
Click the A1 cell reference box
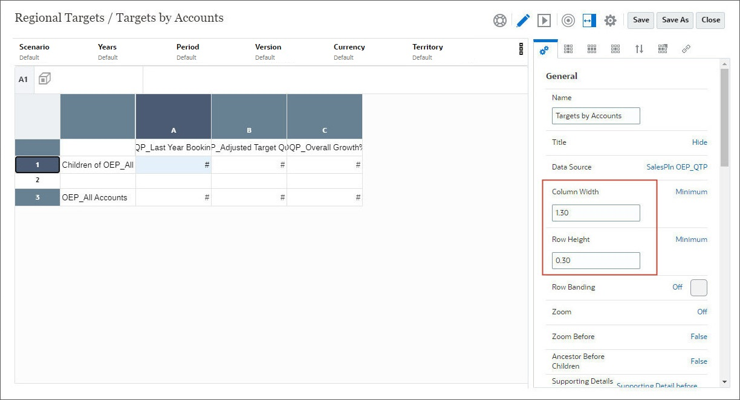pos(23,80)
